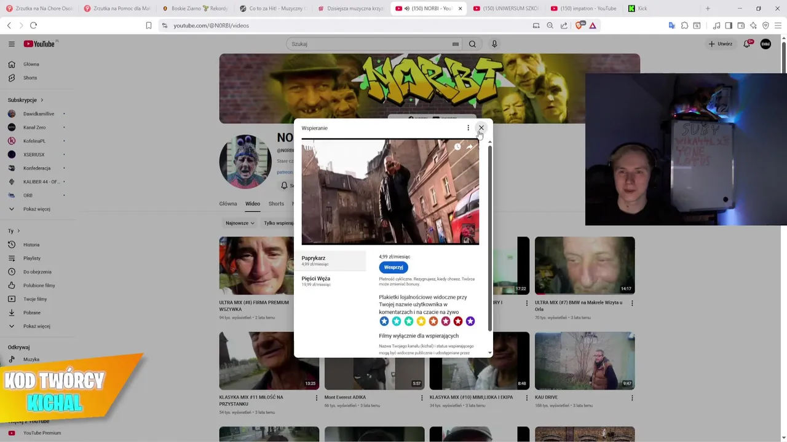Open Do obejrzenia in the sidebar
This screenshot has height=442, width=787.
[37, 271]
